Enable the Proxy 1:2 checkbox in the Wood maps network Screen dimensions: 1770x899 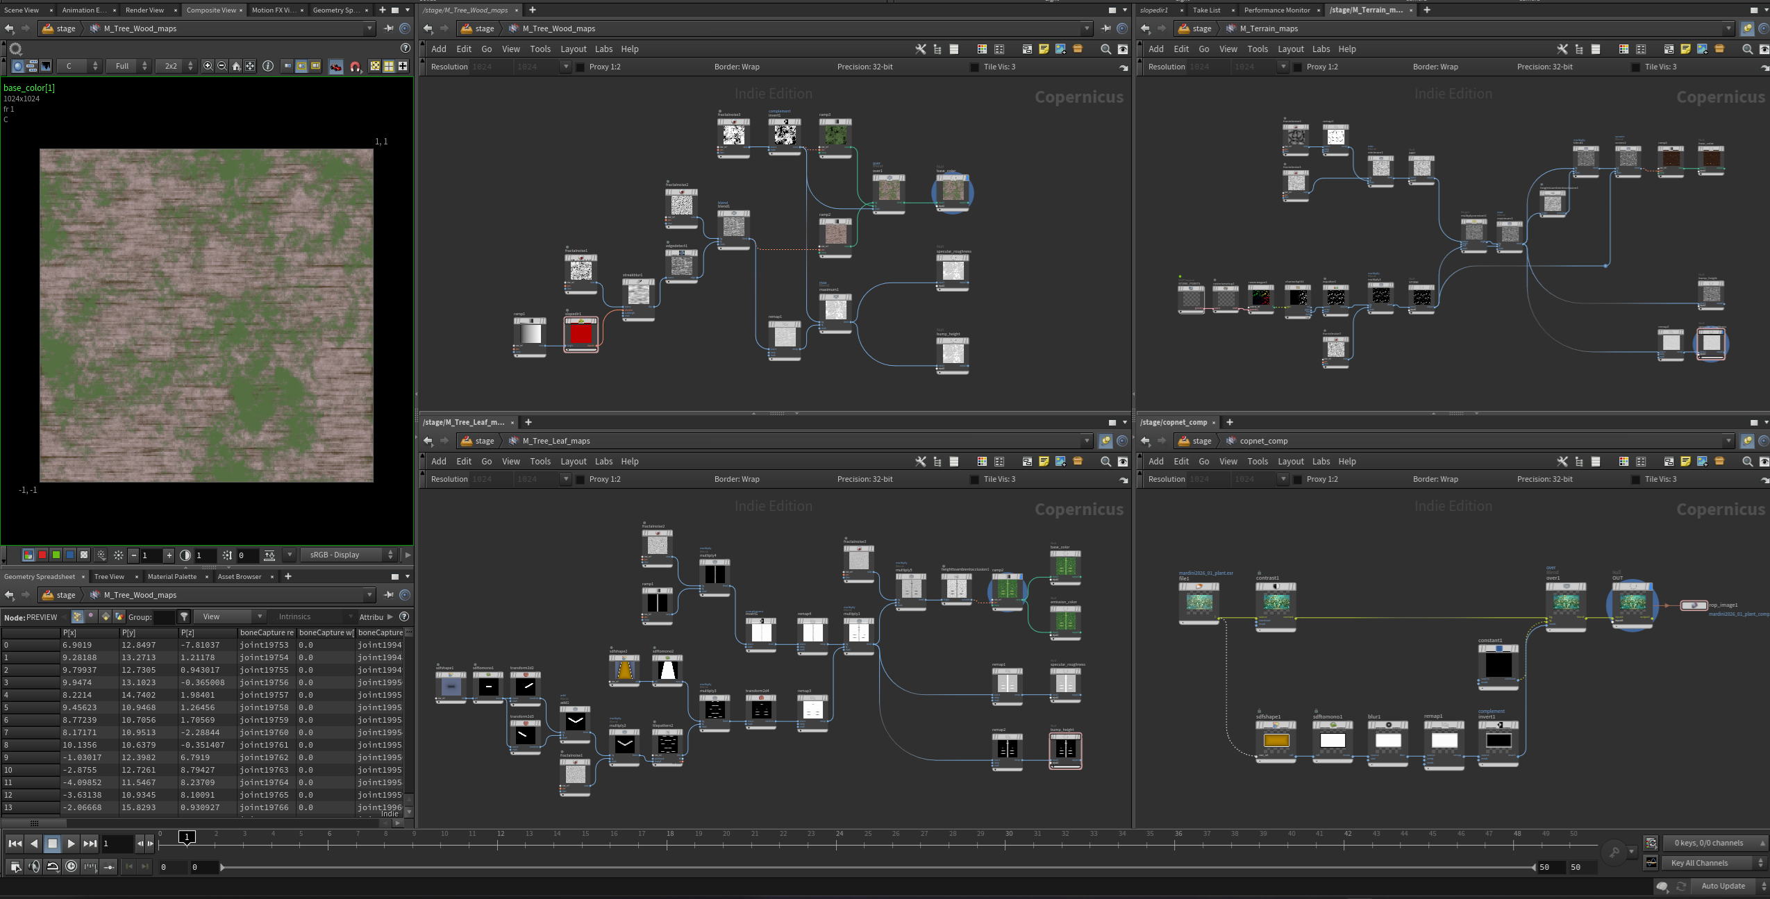(x=581, y=67)
